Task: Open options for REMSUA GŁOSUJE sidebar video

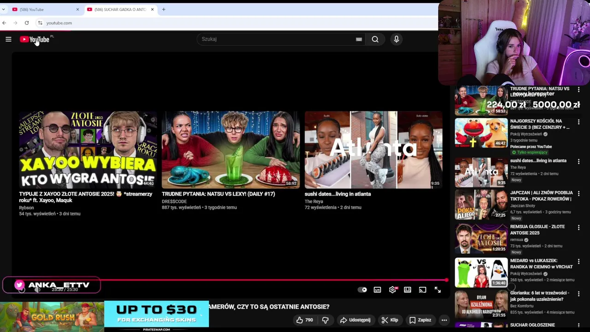Action: point(578,228)
